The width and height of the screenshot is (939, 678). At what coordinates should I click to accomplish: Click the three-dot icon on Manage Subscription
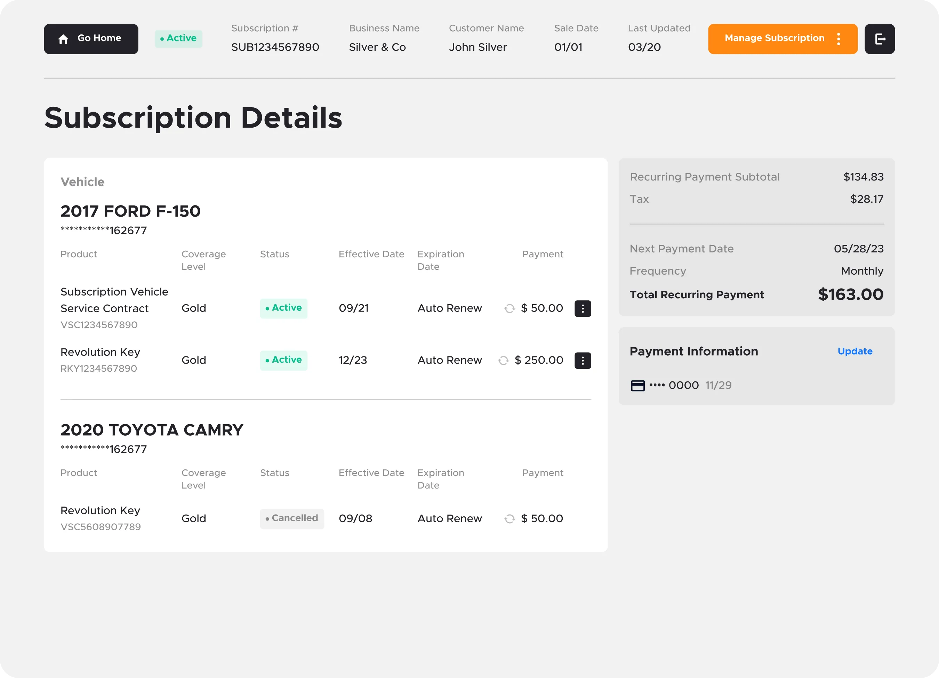tap(839, 39)
